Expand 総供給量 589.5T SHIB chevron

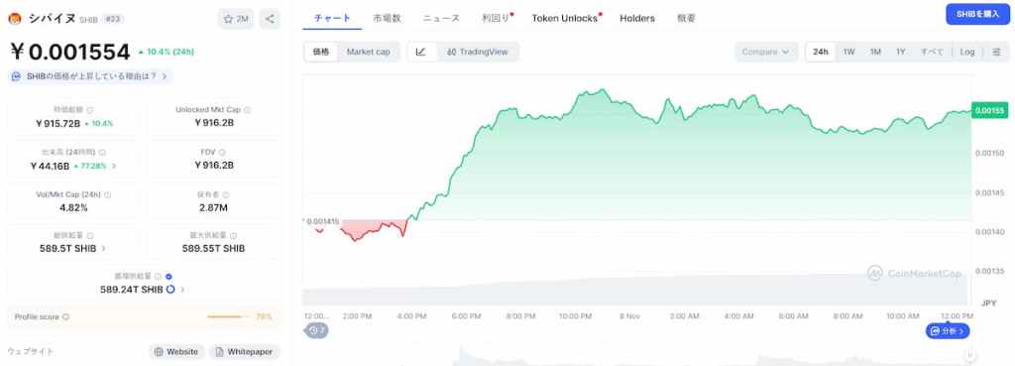103,248
